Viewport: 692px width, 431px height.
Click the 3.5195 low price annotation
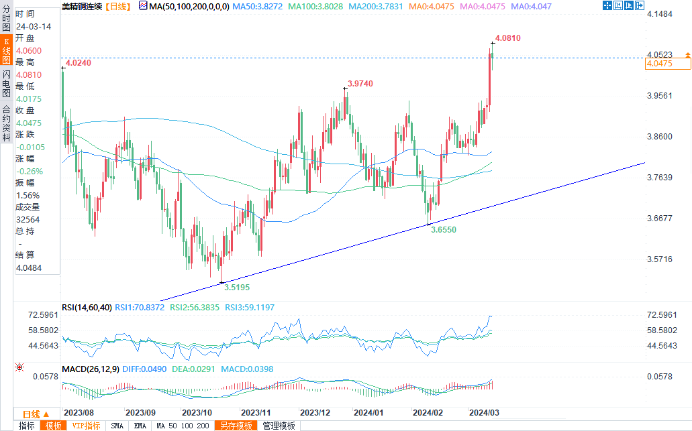pos(237,288)
